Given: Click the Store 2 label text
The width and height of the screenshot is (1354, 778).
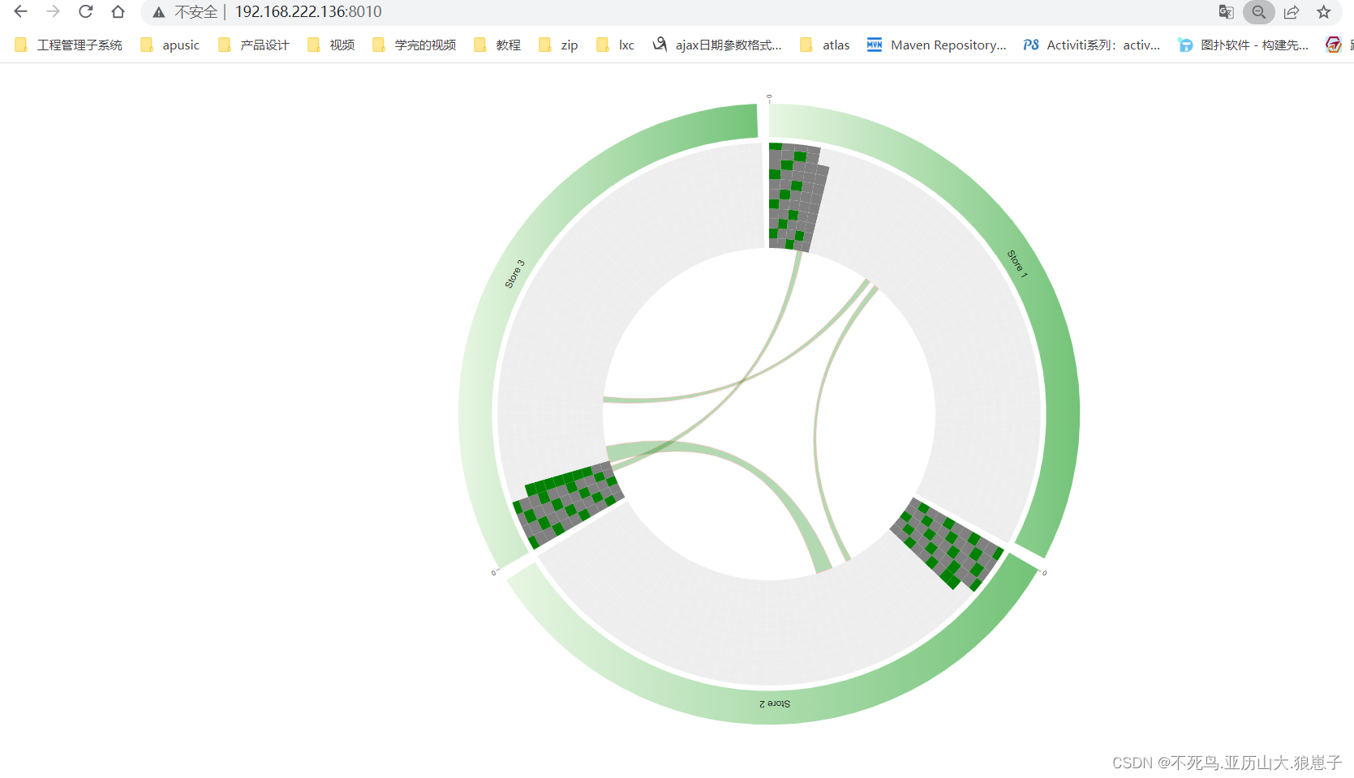Looking at the screenshot, I should pyautogui.click(x=775, y=703).
